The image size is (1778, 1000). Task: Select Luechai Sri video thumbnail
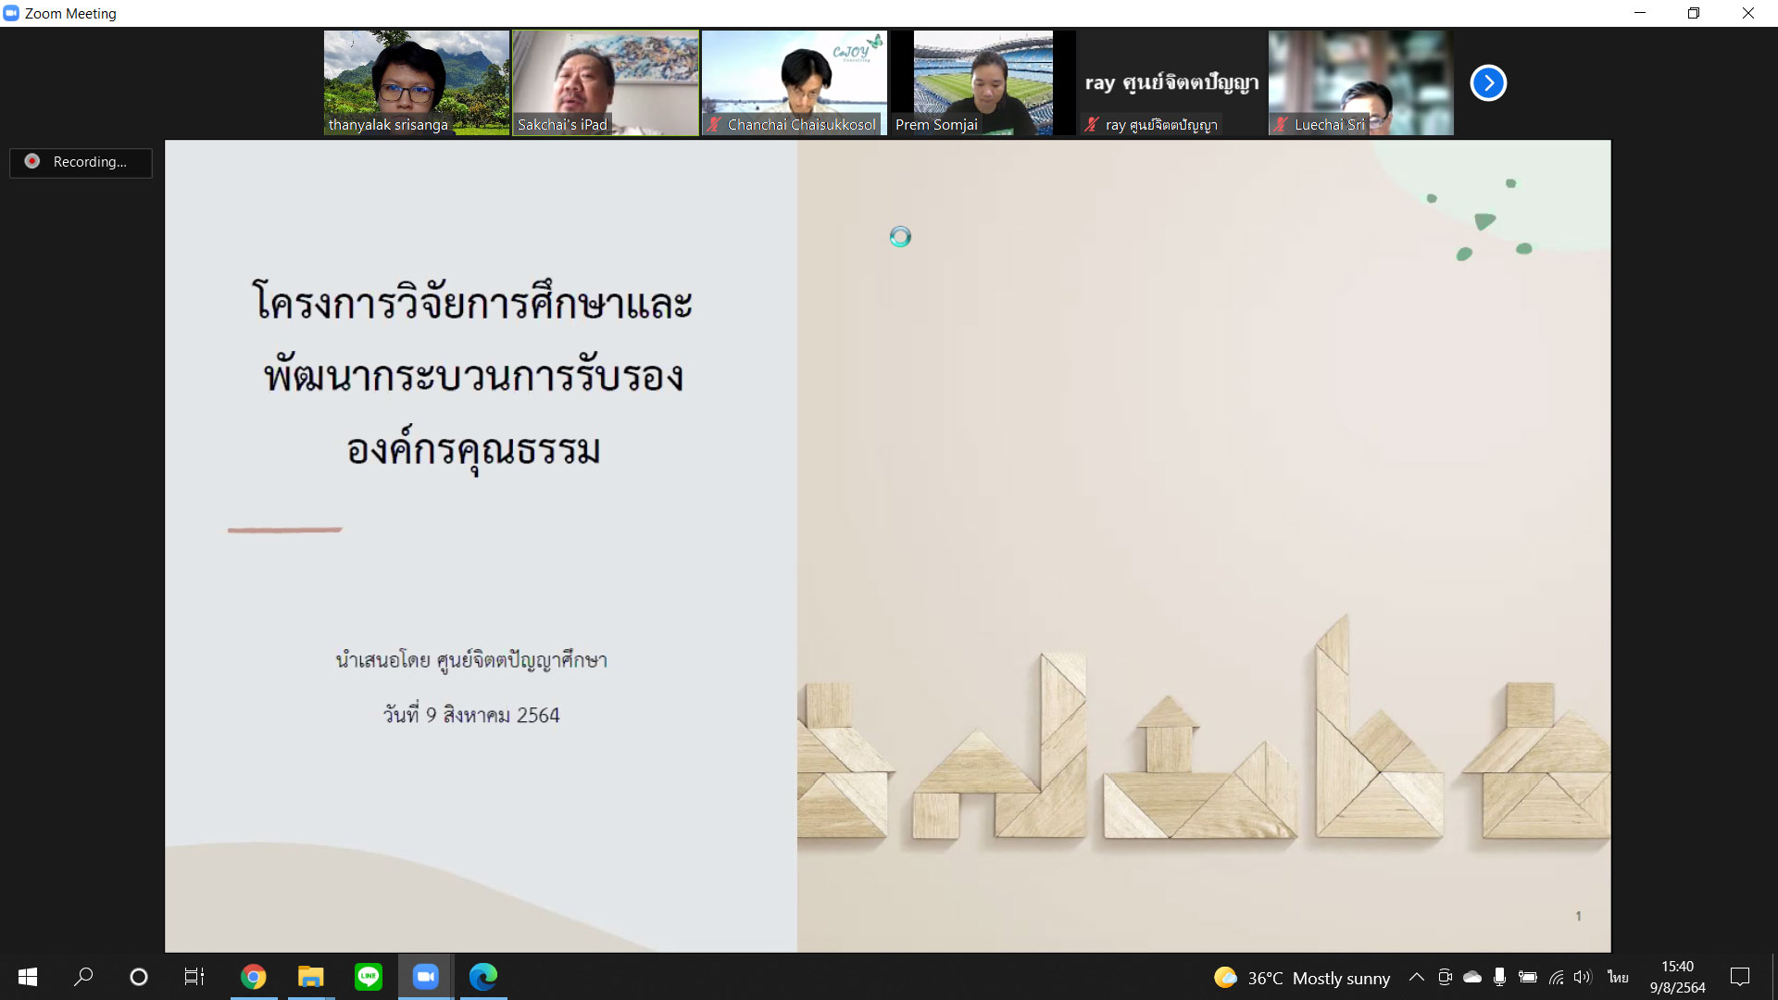tap(1361, 83)
